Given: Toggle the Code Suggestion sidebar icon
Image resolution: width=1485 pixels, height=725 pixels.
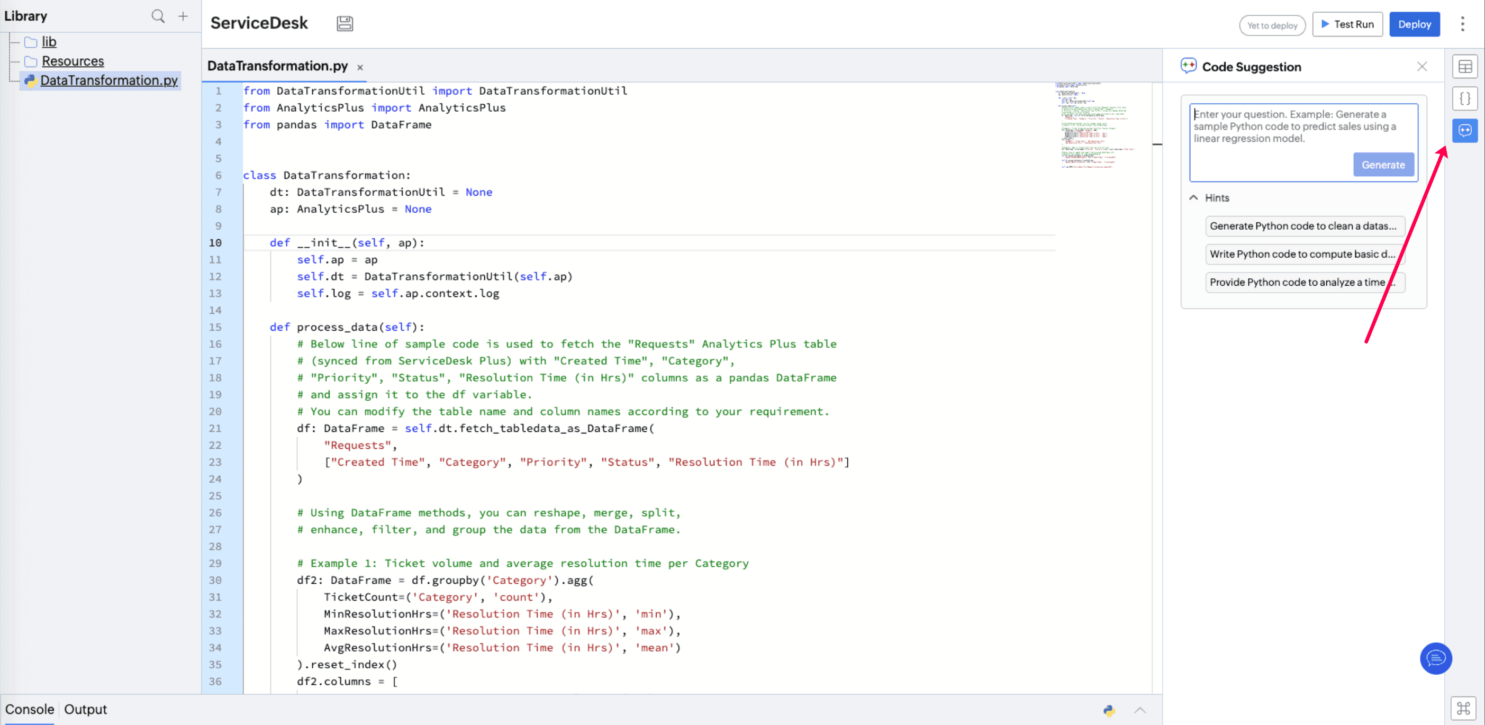Looking at the screenshot, I should (x=1465, y=131).
